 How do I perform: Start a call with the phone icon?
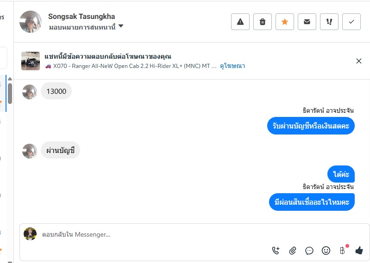click(x=276, y=251)
